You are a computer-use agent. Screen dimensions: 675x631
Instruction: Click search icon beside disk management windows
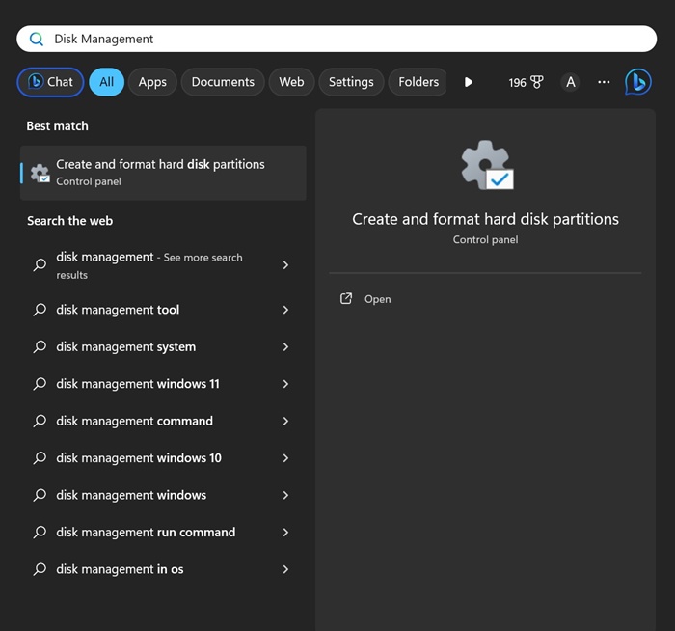click(x=40, y=495)
